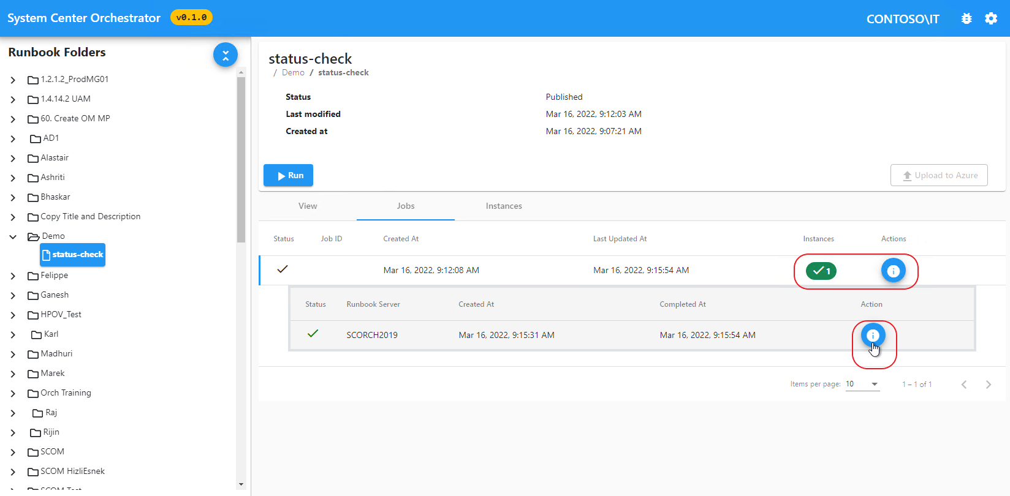
Task: Expand the SCOM folder
Action: click(x=13, y=452)
